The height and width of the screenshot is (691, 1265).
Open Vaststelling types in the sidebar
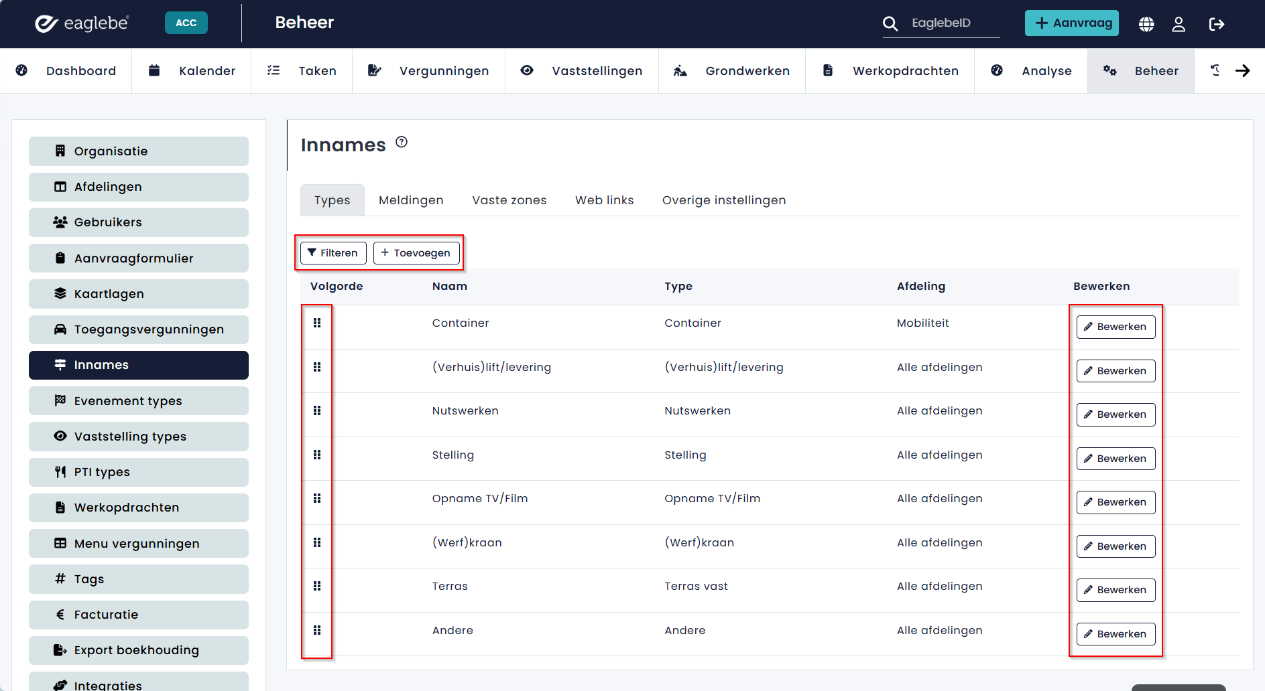click(139, 437)
